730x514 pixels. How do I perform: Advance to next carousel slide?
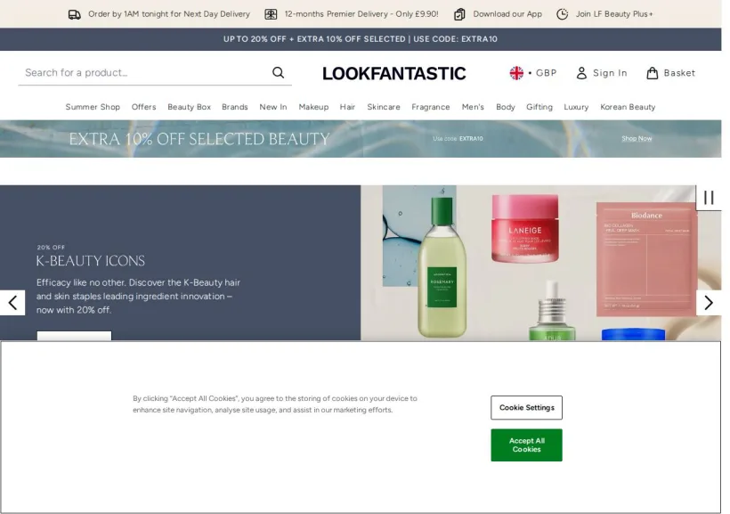coord(709,303)
